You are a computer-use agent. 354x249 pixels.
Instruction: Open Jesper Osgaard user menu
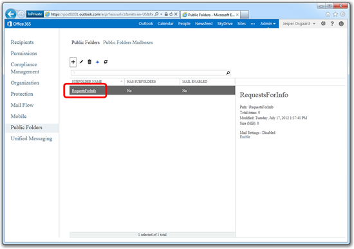299,24
